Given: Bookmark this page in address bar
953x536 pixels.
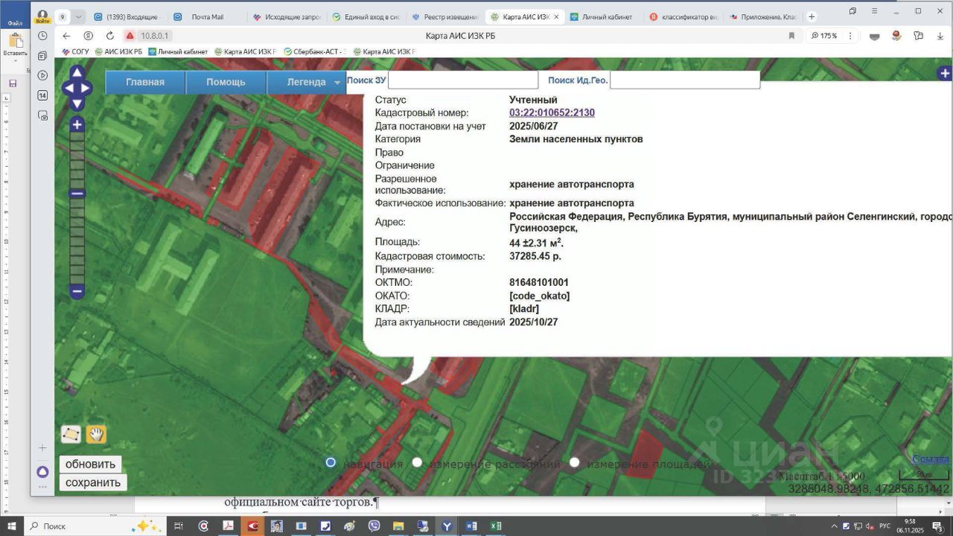Looking at the screenshot, I should click(791, 36).
